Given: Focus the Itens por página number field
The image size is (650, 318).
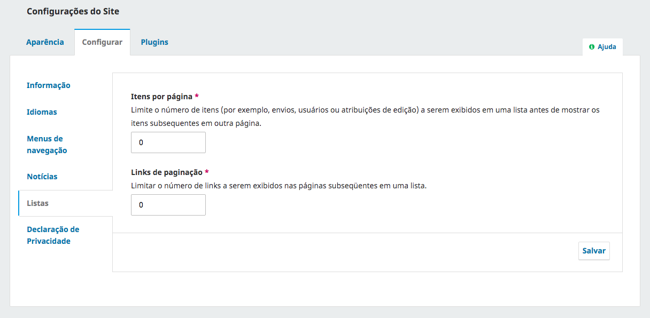Looking at the screenshot, I should (x=168, y=142).
